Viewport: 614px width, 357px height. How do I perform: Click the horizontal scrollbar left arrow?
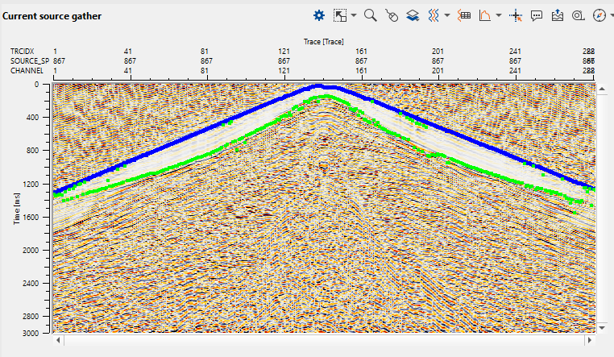coord(57,340)
